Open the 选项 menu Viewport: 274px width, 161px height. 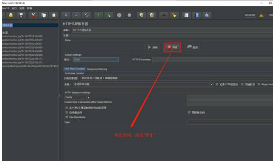(x=22, y=8)
